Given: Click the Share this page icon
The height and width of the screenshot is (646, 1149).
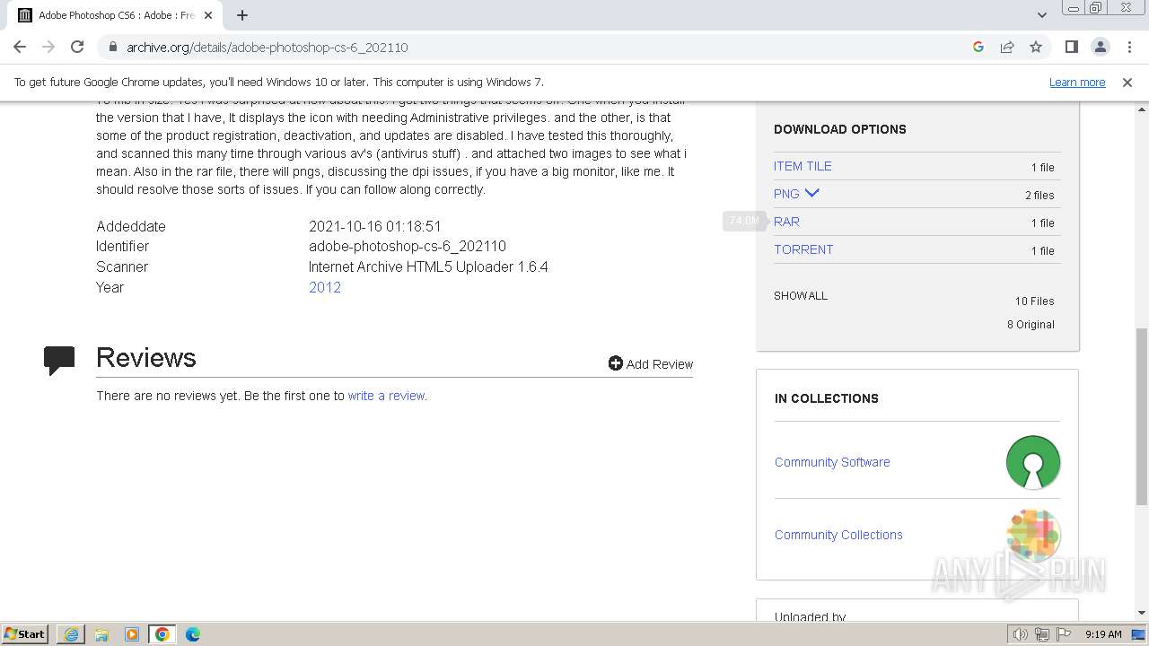Looking at the screenshot, I should click(x=1007, y=47).
